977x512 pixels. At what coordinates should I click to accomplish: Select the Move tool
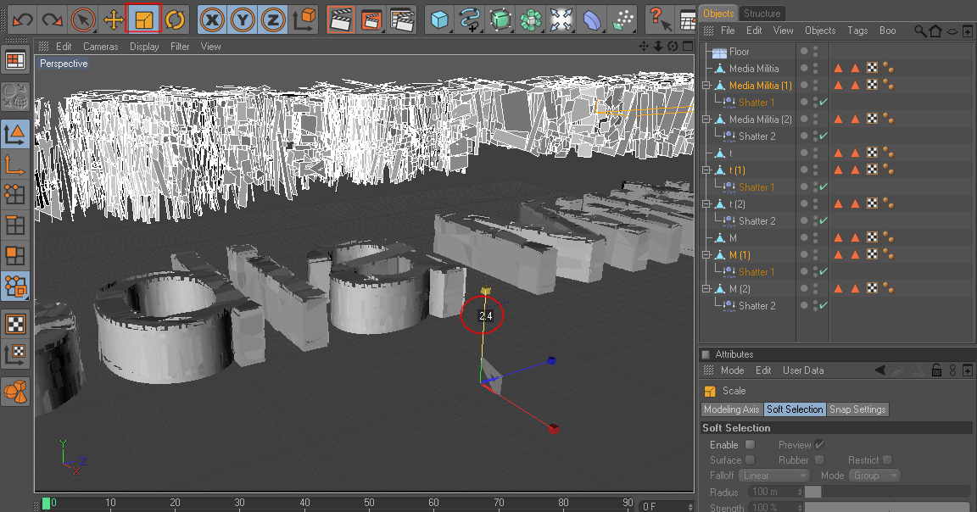pos(114,20)
